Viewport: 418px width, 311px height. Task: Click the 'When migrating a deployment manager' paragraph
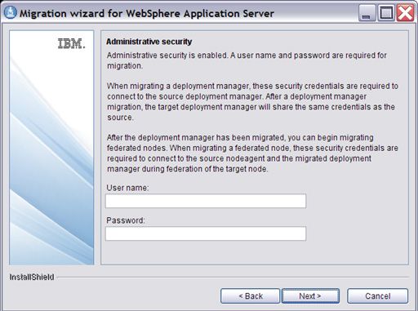(x=252, y=101)
